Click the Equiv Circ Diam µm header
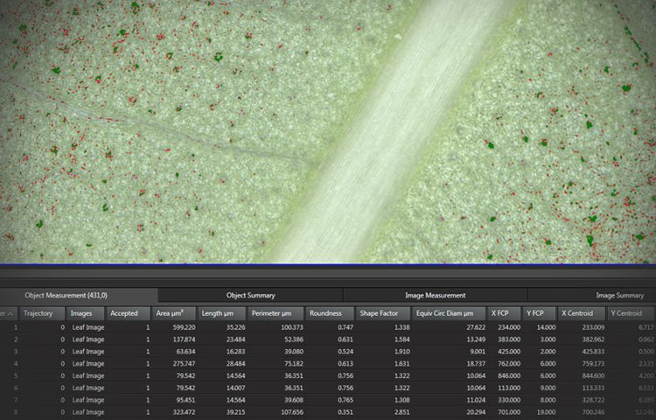 pos(450,313)
